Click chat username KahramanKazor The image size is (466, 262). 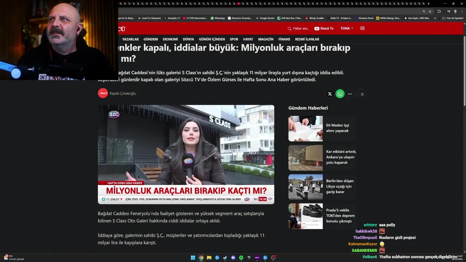point(363,244)
